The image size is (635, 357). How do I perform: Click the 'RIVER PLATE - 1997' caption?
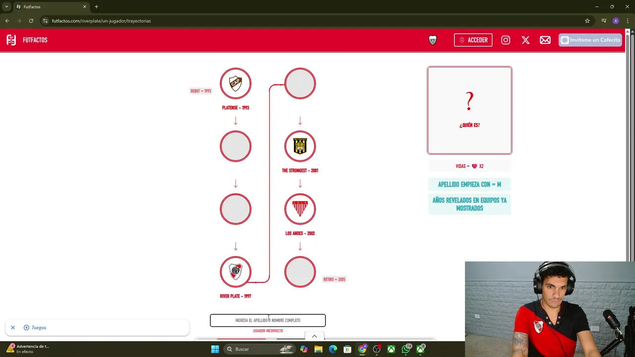click(x=236, y=296)
